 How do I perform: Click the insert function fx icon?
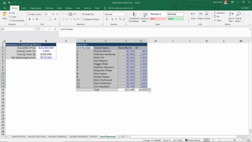tap(55, 29)
